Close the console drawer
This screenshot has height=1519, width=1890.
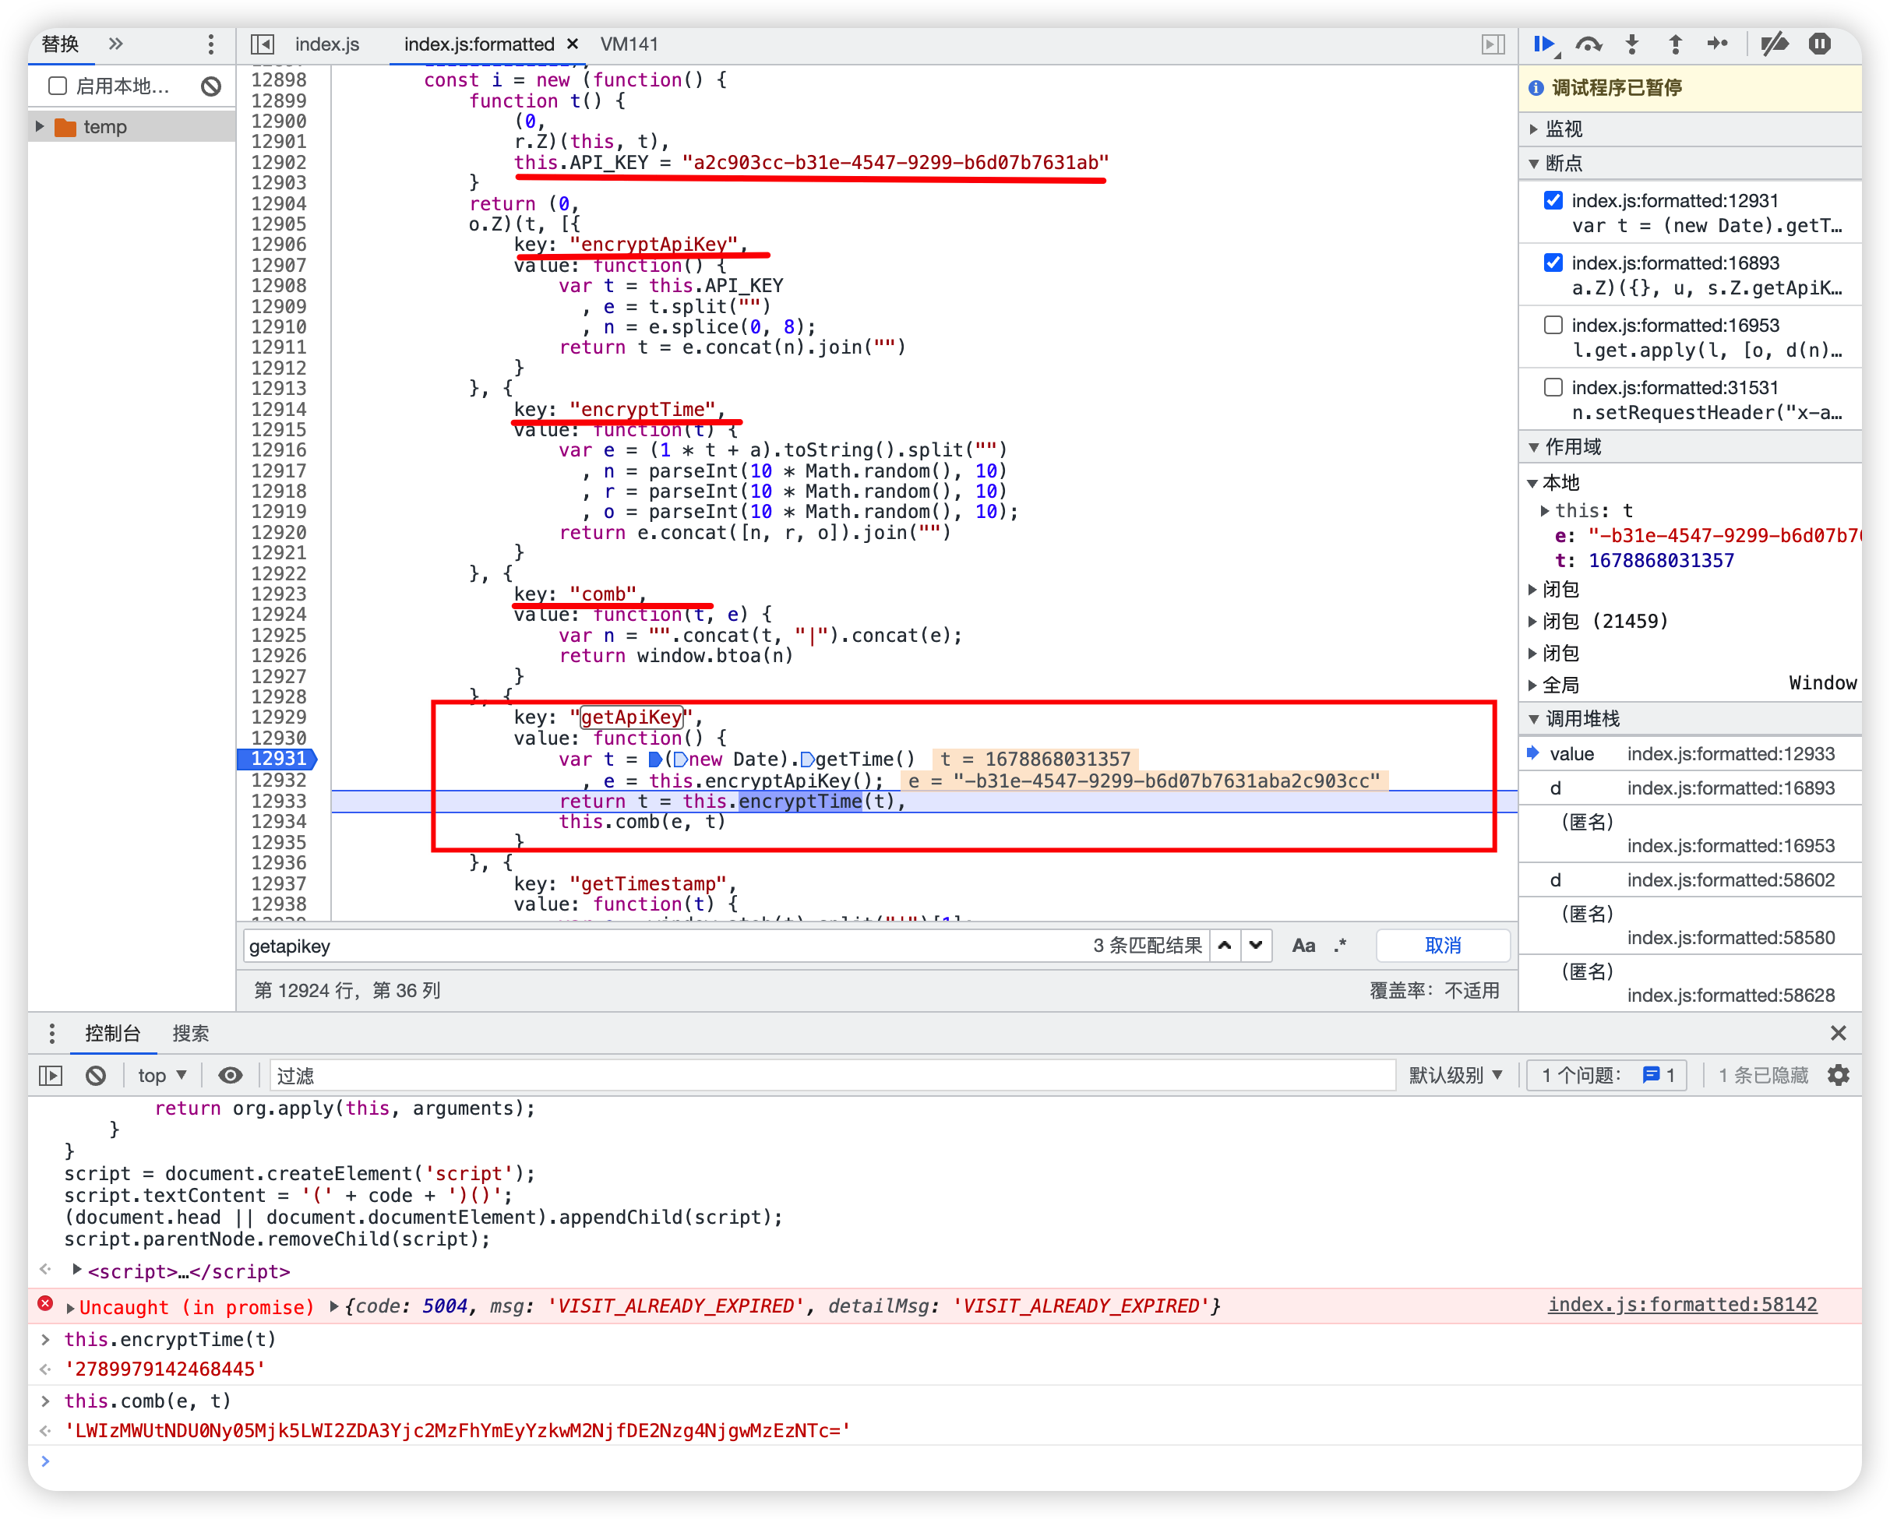tap(1839, 1034)
